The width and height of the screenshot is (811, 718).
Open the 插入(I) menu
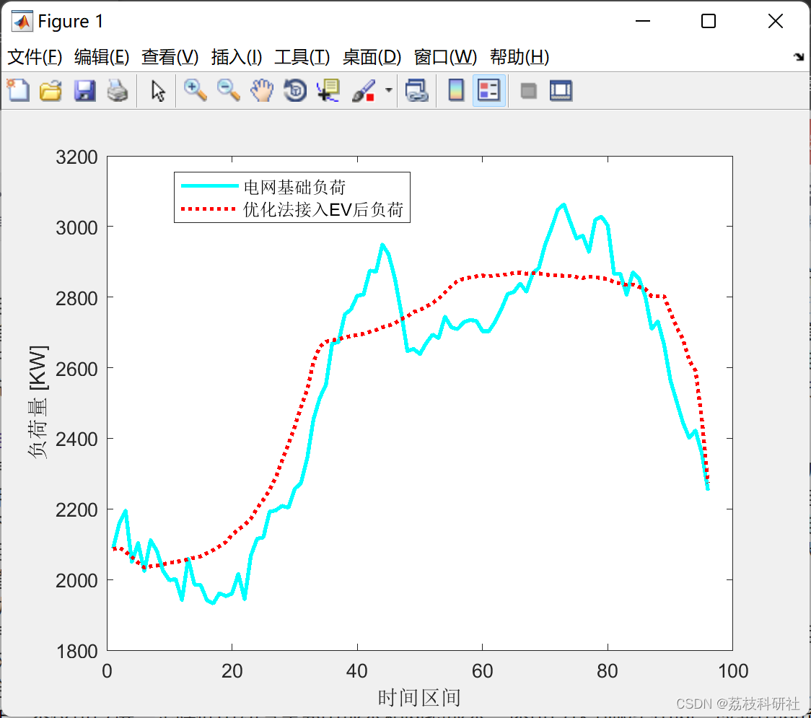pos(237,57)
